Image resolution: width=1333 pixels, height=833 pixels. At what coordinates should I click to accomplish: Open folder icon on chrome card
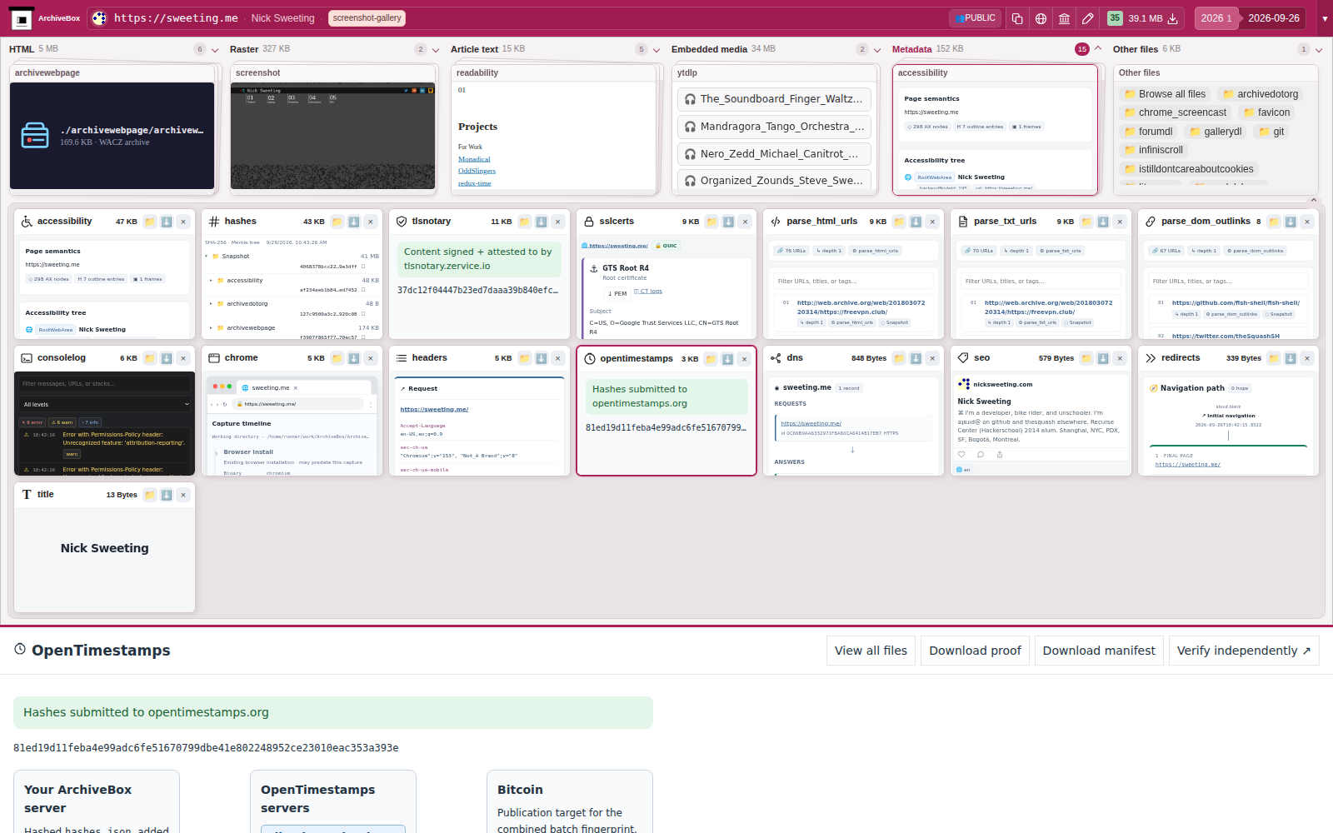tap(337, 358)
